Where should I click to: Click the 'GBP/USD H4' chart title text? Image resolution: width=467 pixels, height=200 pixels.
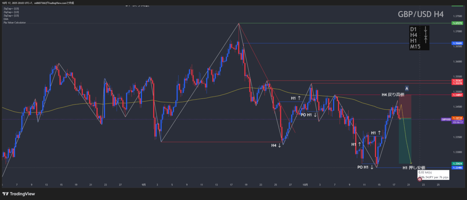[420, 14]
